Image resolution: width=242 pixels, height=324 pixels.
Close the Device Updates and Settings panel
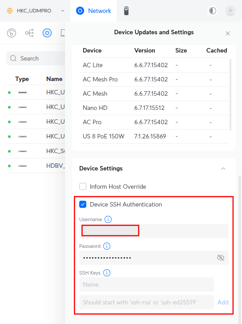point(228,33)
